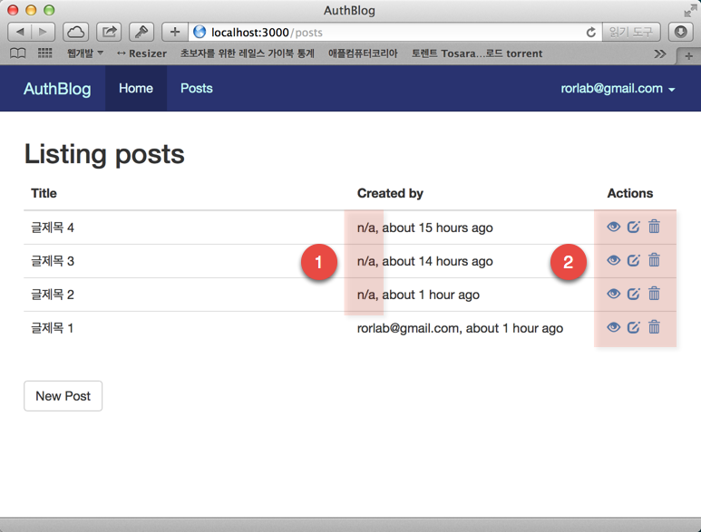This screenshot has height=532, width=701.
Task: Open the Posts navigation item
Action: pyautogui.click(x=197, y=89)
